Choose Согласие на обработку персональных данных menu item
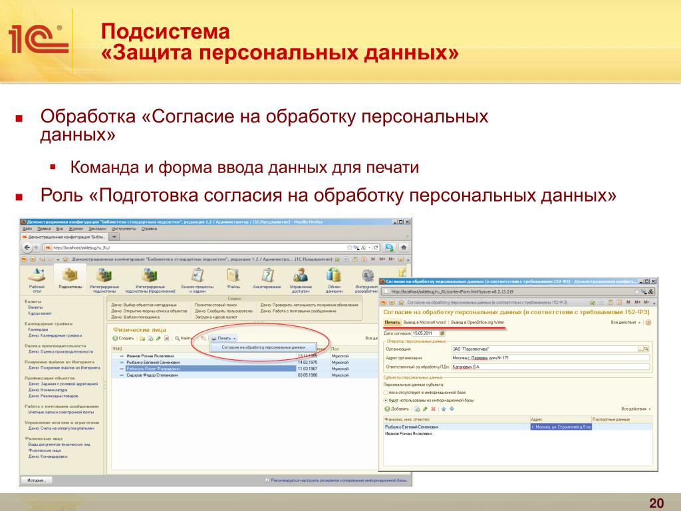 263,347
